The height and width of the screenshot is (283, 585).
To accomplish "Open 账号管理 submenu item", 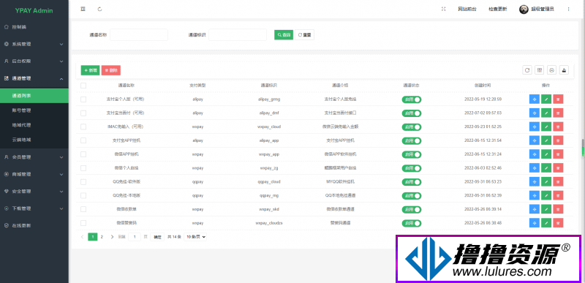I will pos(34,110).
